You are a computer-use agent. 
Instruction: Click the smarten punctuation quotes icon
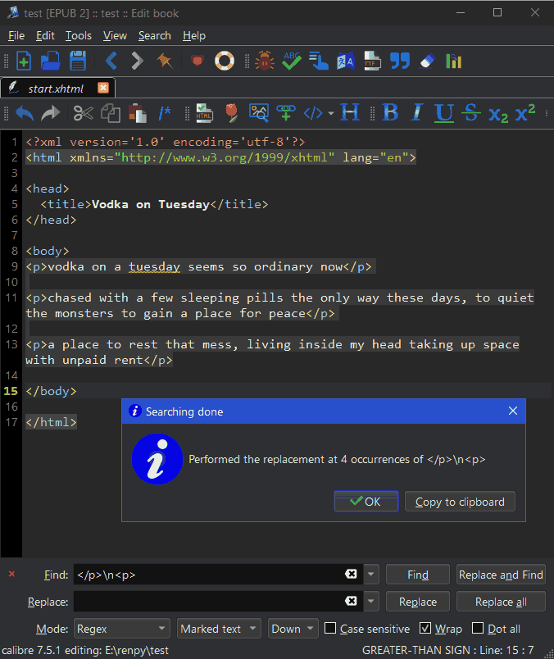tap(400, 61)
